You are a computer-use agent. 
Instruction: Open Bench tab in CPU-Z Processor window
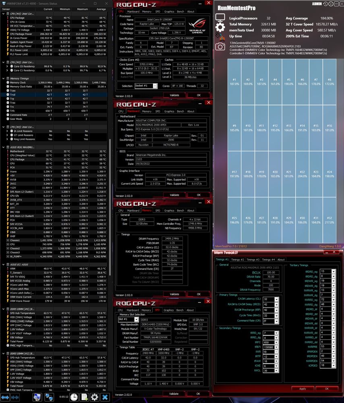point(180,12)
